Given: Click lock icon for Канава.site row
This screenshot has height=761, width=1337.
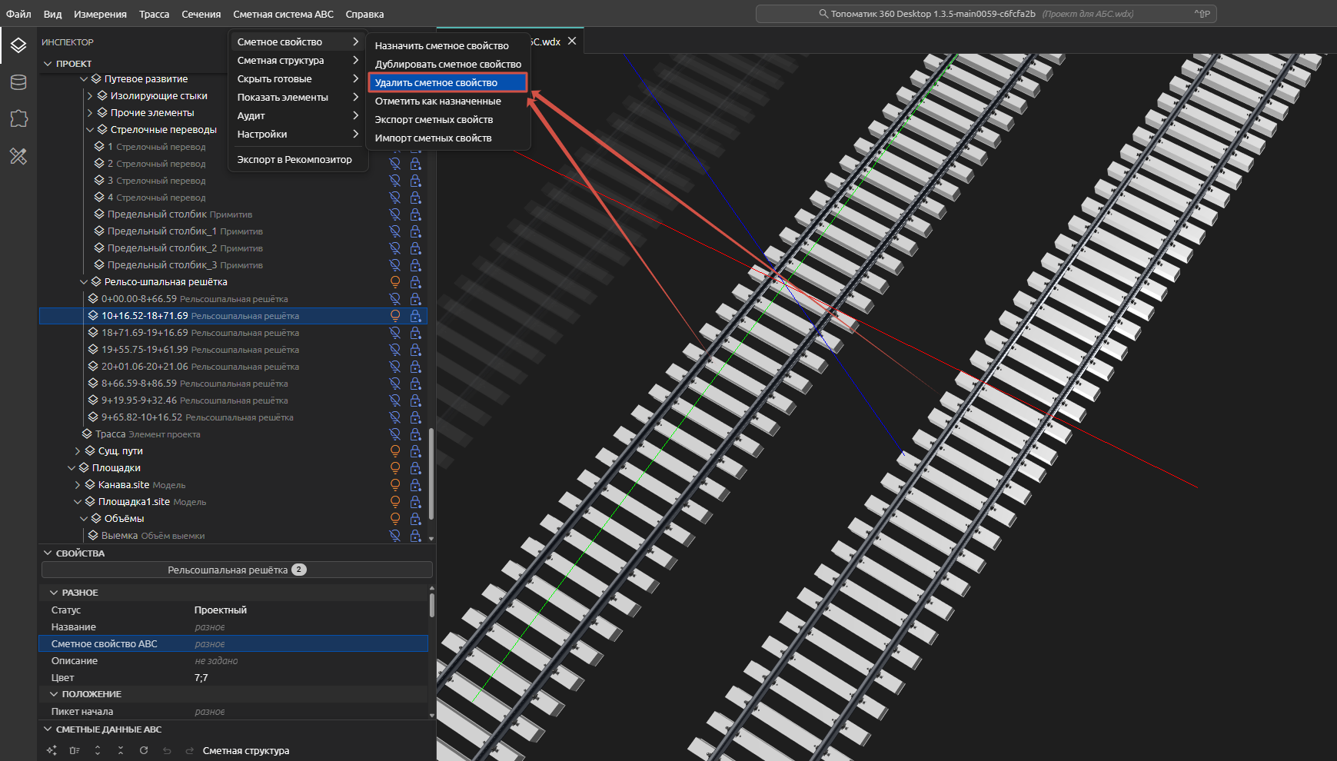Looking at the screenshot, I should 415,485.
